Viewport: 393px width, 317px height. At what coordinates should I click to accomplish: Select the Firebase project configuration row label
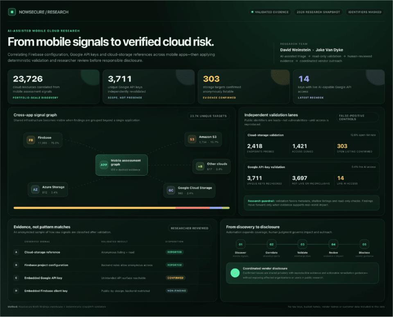click(46, 265)
